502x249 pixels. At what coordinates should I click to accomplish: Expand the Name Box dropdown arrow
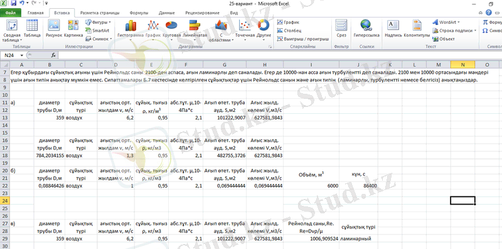(22, 55)
